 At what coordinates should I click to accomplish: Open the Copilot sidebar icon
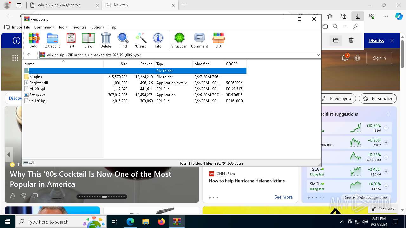[399, 16]
